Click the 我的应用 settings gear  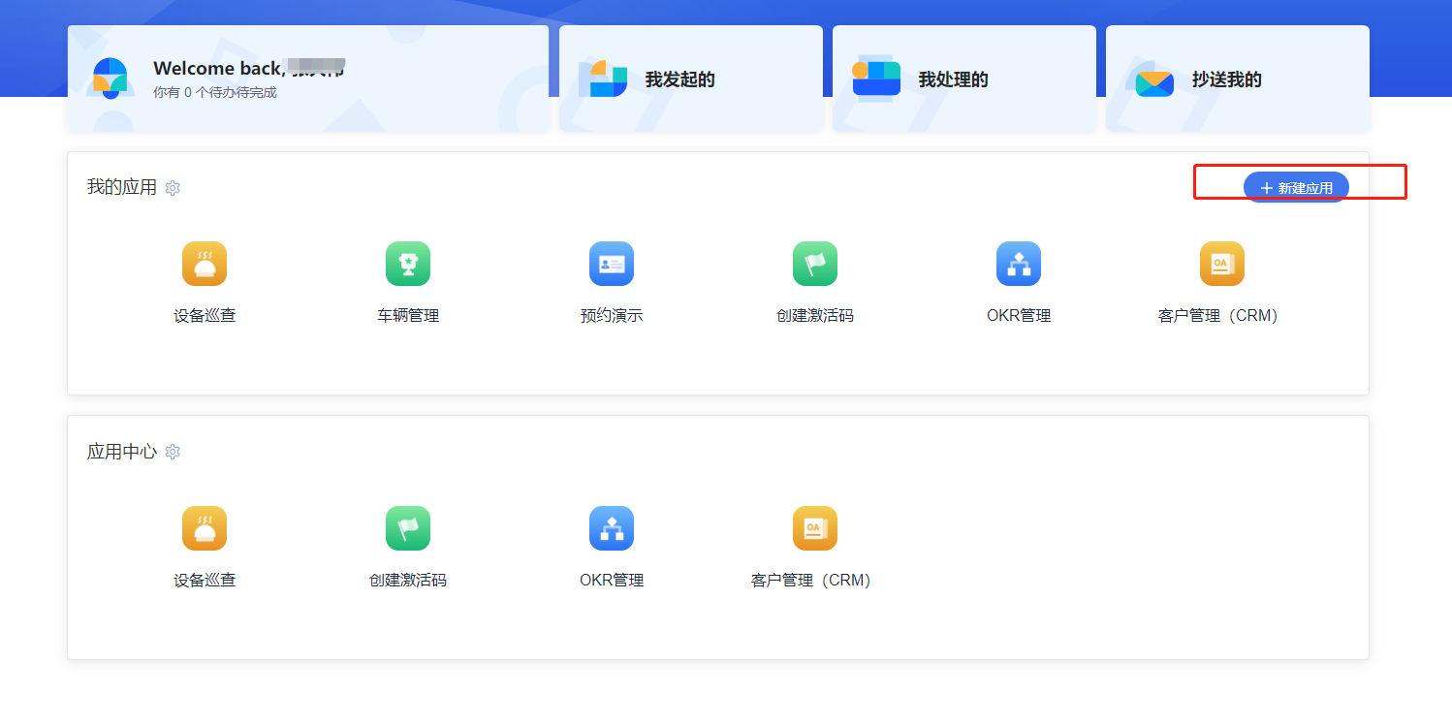173,188
